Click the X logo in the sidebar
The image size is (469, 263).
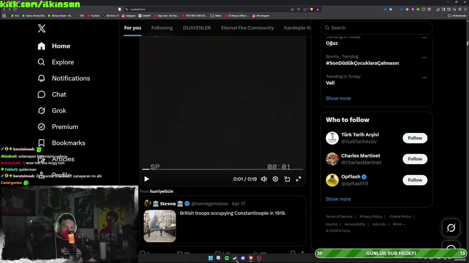(42, 28)
